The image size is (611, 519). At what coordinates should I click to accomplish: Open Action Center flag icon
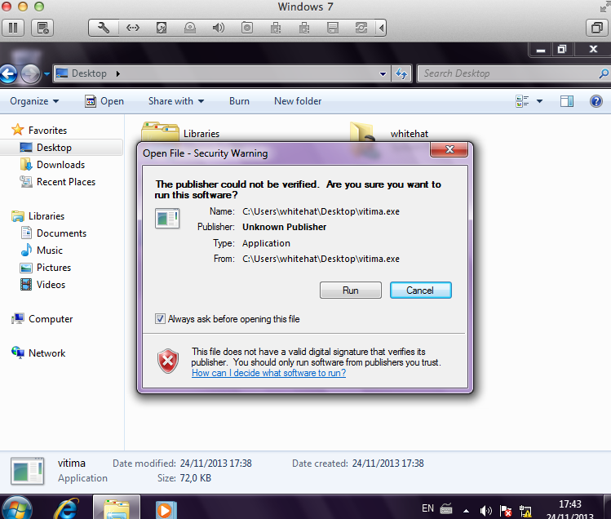click(x=506, y=510)
